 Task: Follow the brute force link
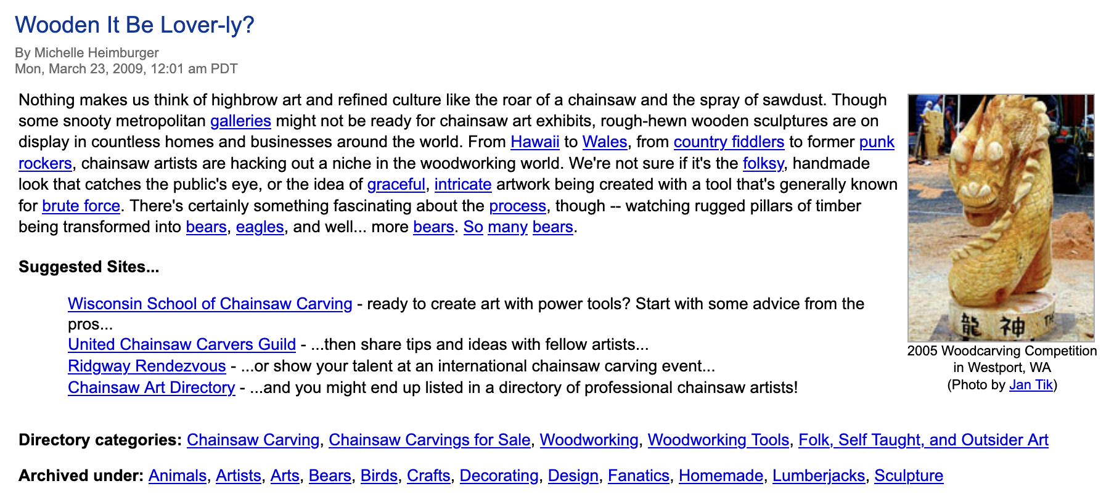[81, 206]
